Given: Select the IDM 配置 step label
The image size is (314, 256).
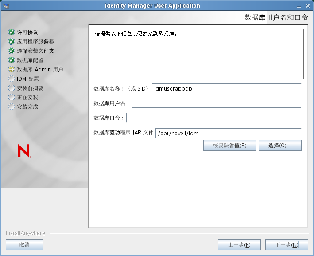Looking at the screenshot, I should 28,79.
